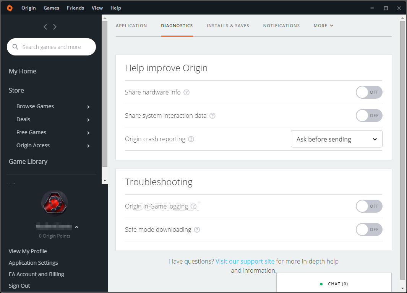Screen dimensions: 407x293
Task: Expand the Free Games submenu arrow
Action: [88, 133]
